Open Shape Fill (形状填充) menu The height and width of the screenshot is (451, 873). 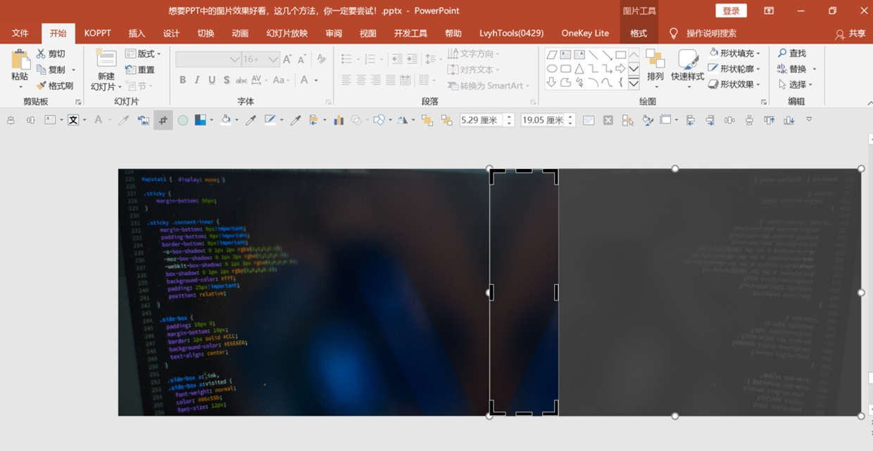tap(735, 53)
